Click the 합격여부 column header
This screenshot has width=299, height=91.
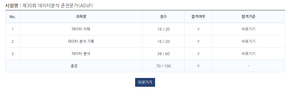tap(198, 17)
